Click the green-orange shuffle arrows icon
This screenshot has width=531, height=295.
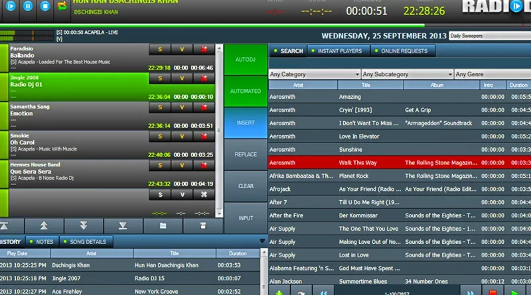[x=62, y=6]
